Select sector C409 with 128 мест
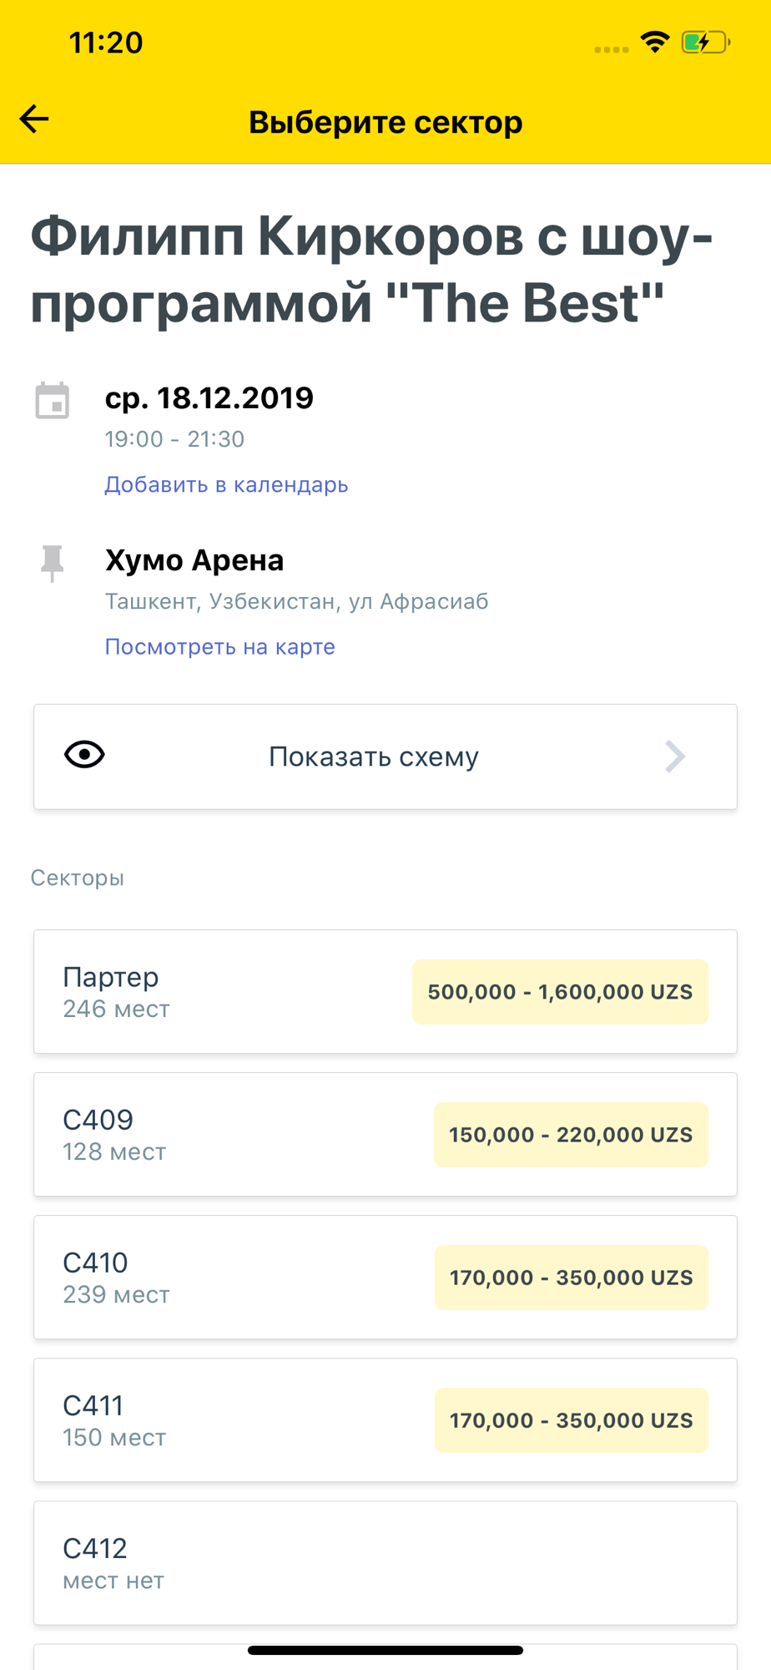Screen dimensions: 771x1670 pos(385,1134)
